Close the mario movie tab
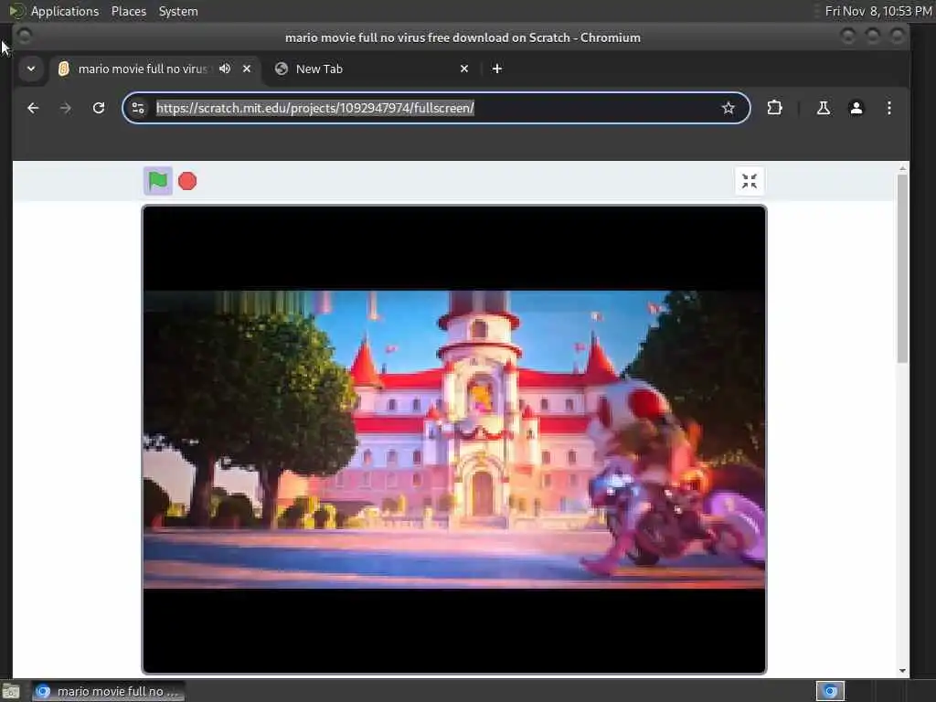 [247, 69]
